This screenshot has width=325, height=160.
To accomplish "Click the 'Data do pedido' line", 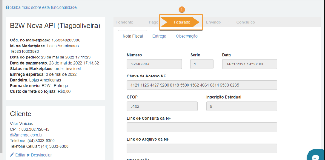I will tap(50, 57).
